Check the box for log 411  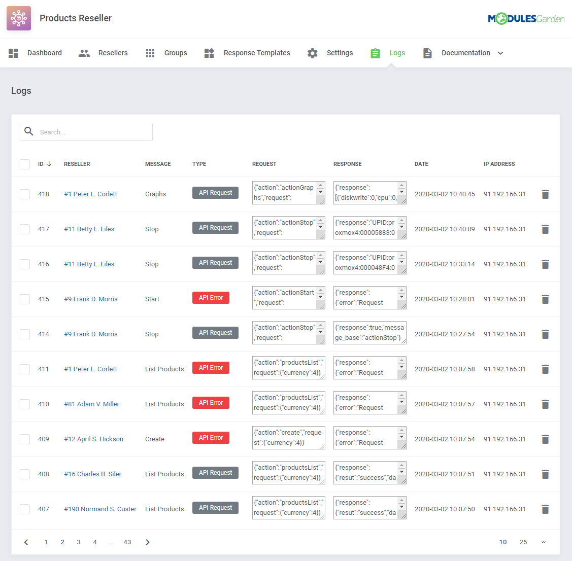point(25,369)
